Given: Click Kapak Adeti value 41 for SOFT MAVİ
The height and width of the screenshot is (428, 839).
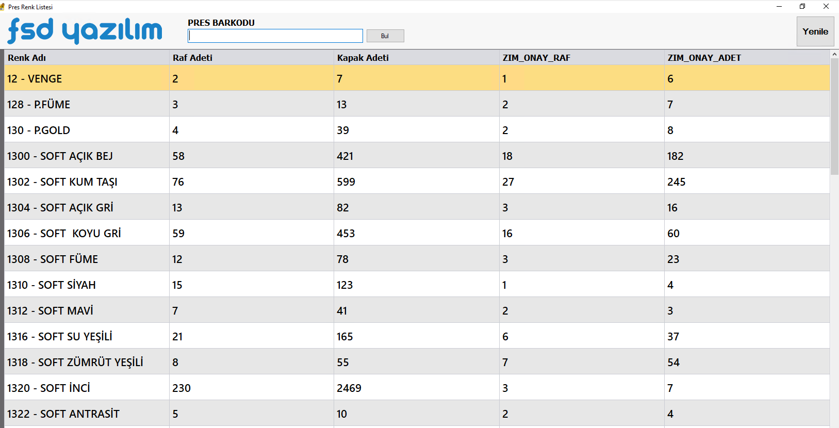Looking at the screenshot, I should point(342,311).
